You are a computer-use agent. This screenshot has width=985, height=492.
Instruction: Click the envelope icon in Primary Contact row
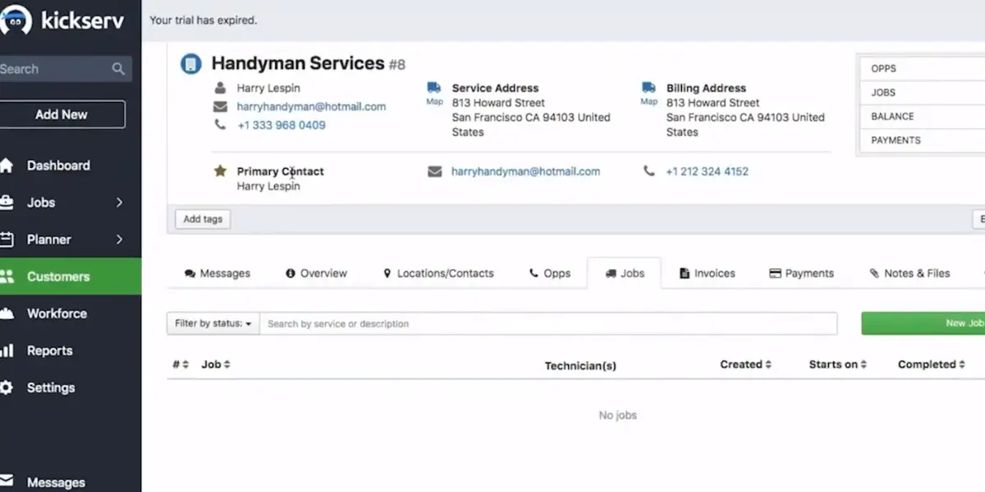435,171
